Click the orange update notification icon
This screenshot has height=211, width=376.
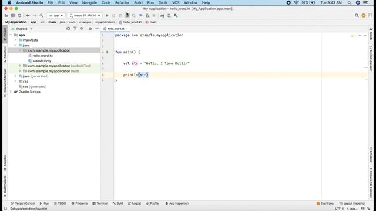pos(364,16)
